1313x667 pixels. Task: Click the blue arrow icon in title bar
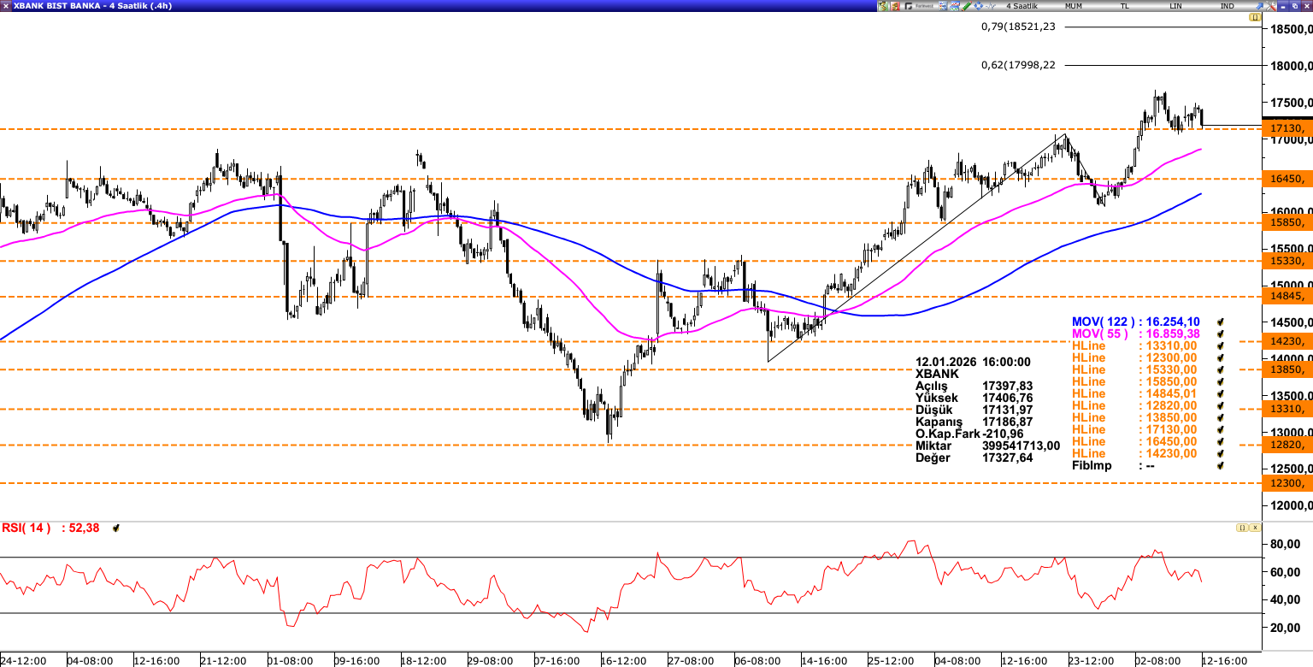[x=1259, y=6]
